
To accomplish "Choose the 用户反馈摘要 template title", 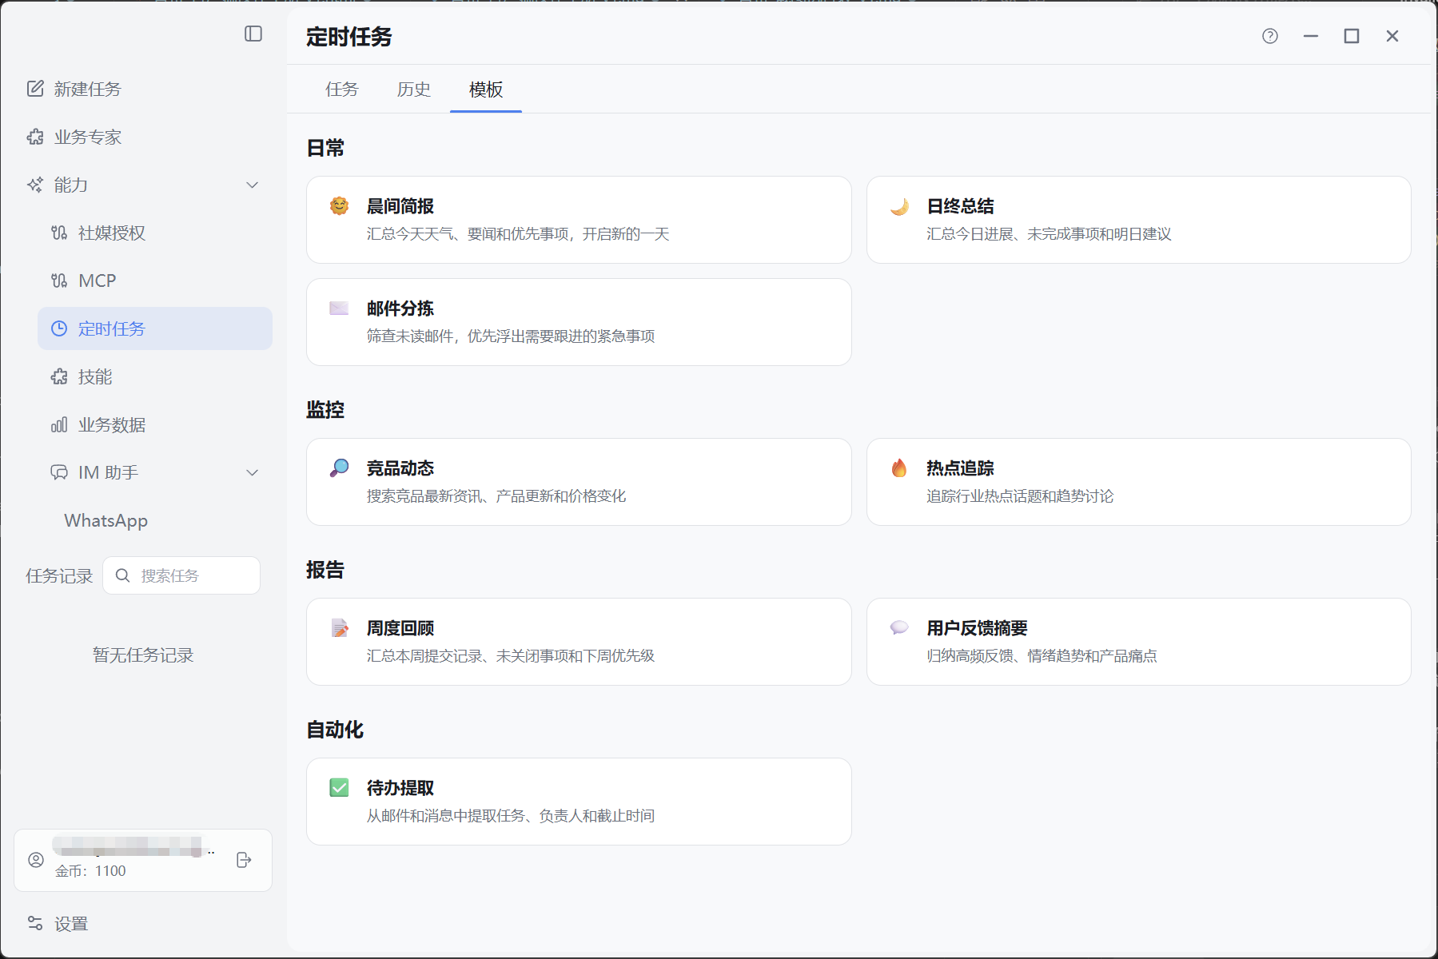I will coord(977,628).
